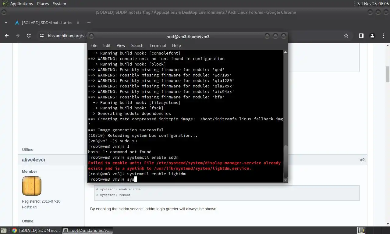The height and width of the screenshot is (234, 390).
Task: Click the Chrome page vertical scrollbar thumb
Action: [x=388, y=74]
